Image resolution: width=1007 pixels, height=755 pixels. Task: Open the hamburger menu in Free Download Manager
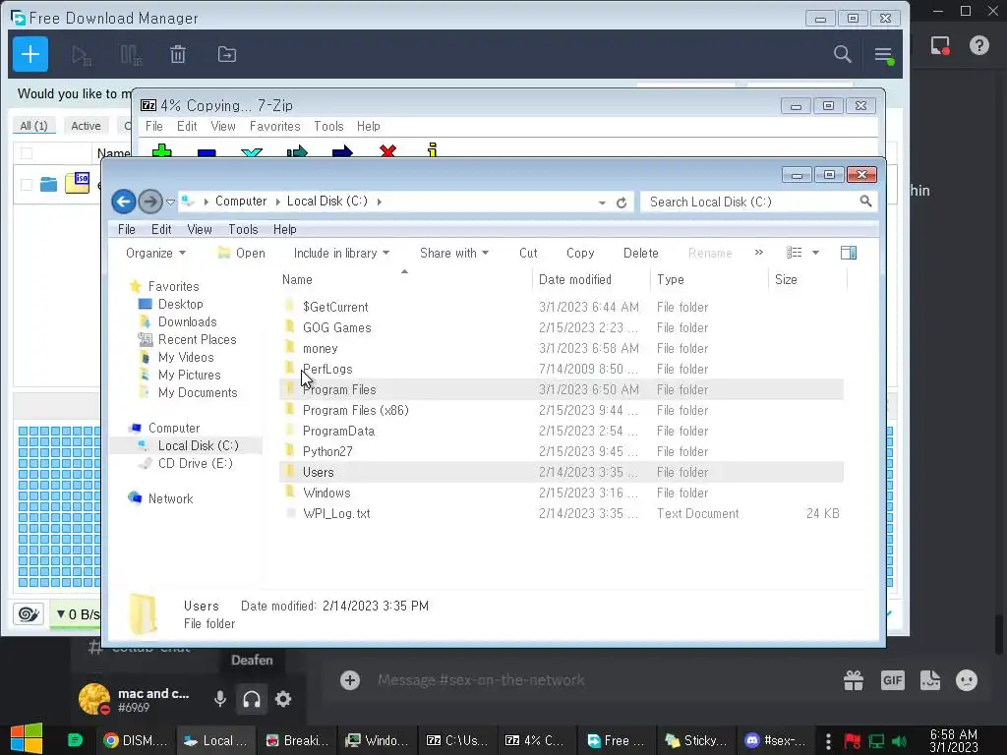[884, 55]
